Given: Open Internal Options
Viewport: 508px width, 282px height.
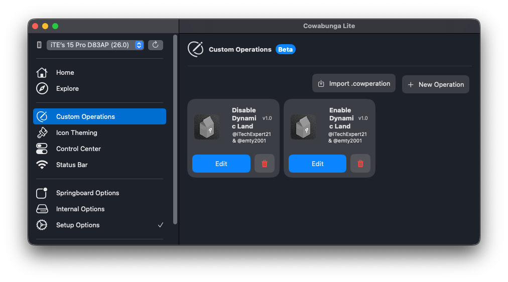Looking at the screenshot, I should click(99, 209).
